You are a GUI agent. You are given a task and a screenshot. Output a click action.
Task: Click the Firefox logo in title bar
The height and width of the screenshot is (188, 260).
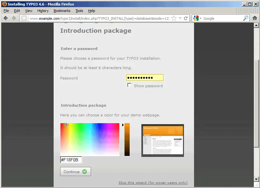[4, 4]
